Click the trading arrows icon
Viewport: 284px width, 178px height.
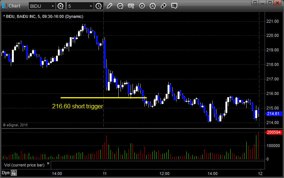[x=163, y=6]
